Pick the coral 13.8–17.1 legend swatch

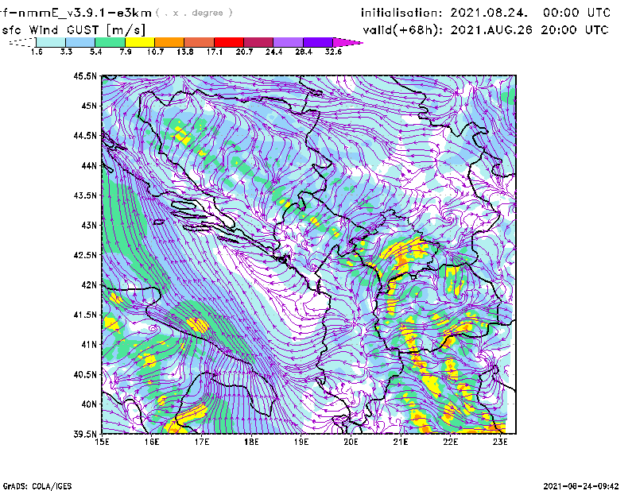[200, 42]
